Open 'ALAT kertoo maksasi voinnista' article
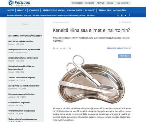 point(21,41)
